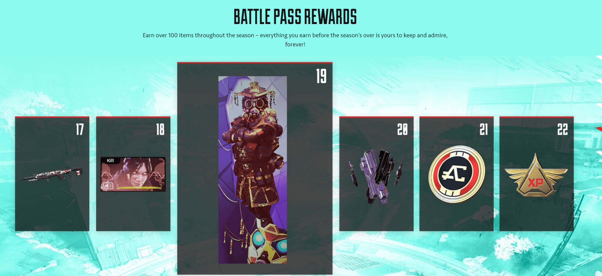Select the level number 18 label

[x=160, y=129]
